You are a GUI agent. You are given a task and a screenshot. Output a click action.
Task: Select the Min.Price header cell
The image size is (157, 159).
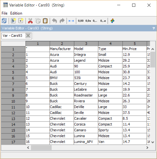point(134,49)
